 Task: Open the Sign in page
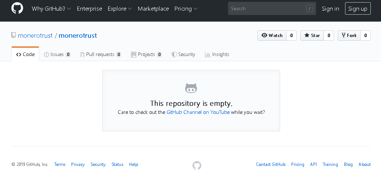(330, 9)
